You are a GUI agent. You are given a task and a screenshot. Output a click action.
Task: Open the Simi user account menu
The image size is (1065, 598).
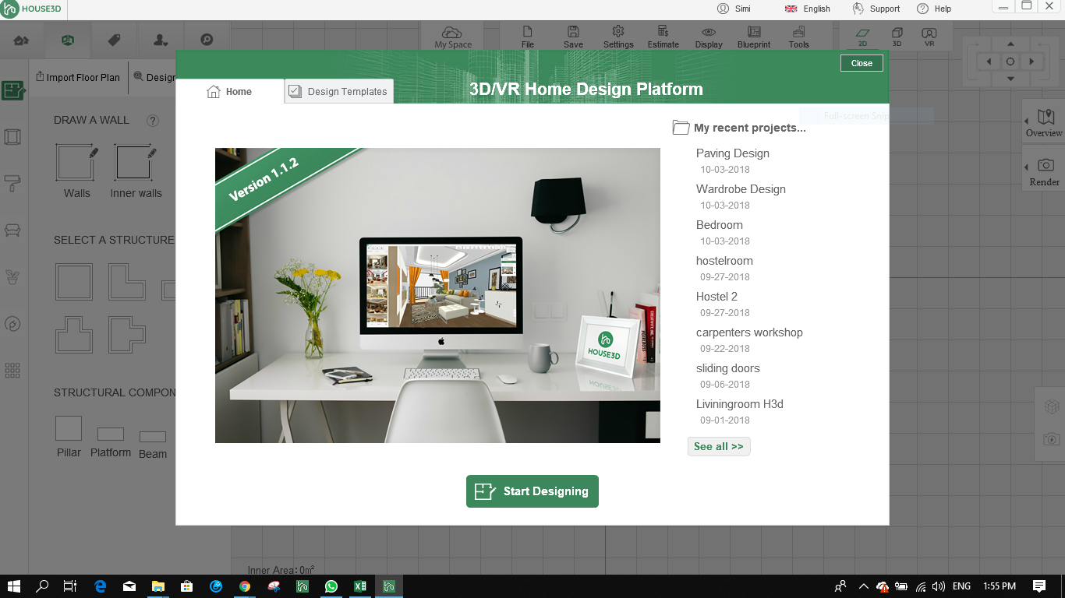pos(734,9)
